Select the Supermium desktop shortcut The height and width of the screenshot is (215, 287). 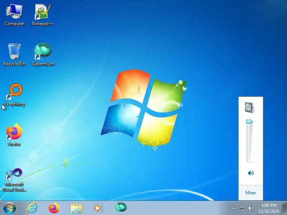43,54
